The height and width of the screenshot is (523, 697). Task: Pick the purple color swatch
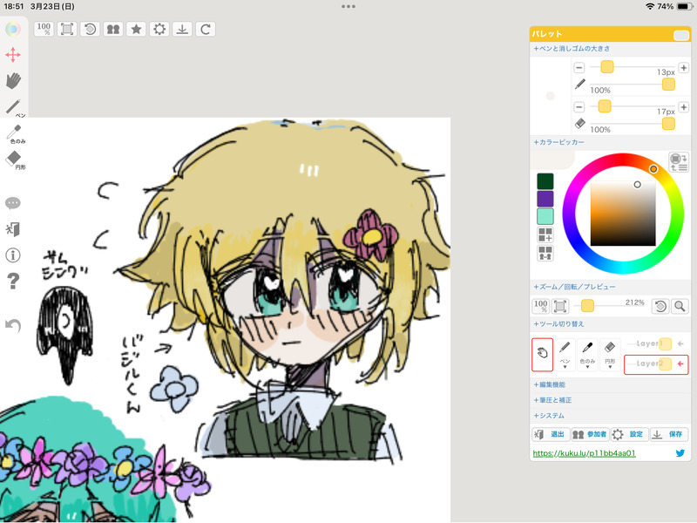[545, 199]
